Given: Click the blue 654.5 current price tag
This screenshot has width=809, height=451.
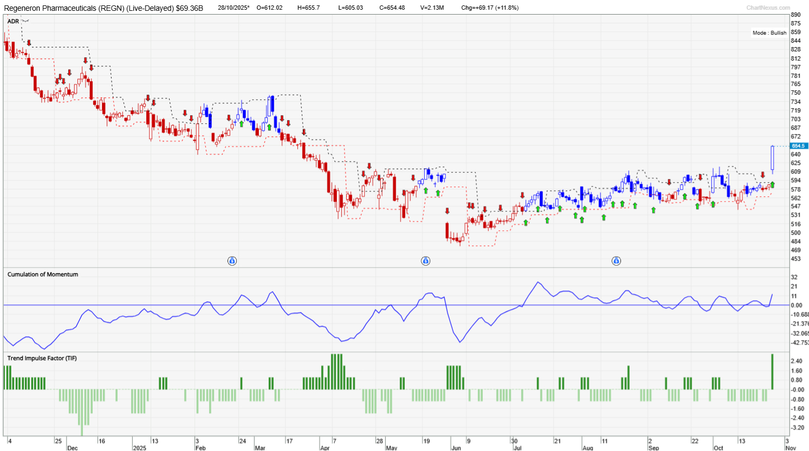Looking at the screenshot, I should pyautogui.click(x=799, y=146).
